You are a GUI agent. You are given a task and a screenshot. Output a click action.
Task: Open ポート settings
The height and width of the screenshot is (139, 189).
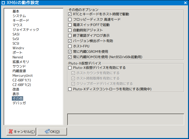pos(17,53)
